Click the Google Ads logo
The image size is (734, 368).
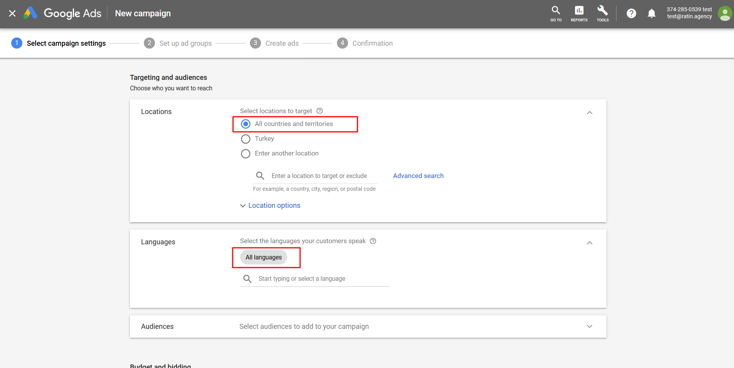click(x=62, y=13)
